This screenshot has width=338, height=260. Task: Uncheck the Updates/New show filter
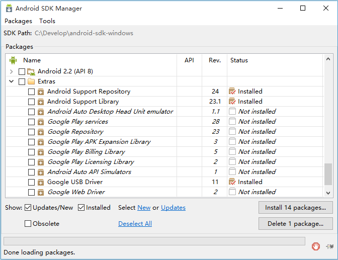pyautogui.click(x=28, y=208)
